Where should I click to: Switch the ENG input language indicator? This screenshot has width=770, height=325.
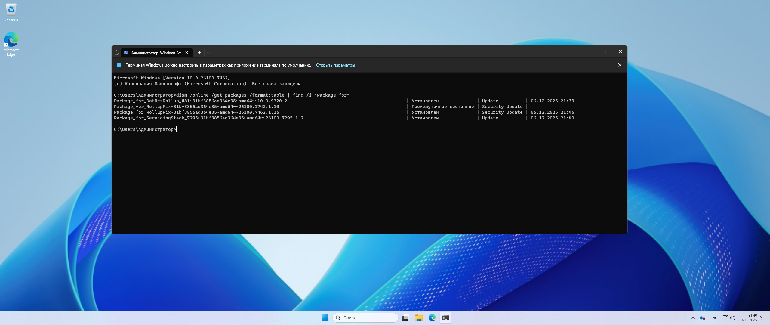(714, 318)
